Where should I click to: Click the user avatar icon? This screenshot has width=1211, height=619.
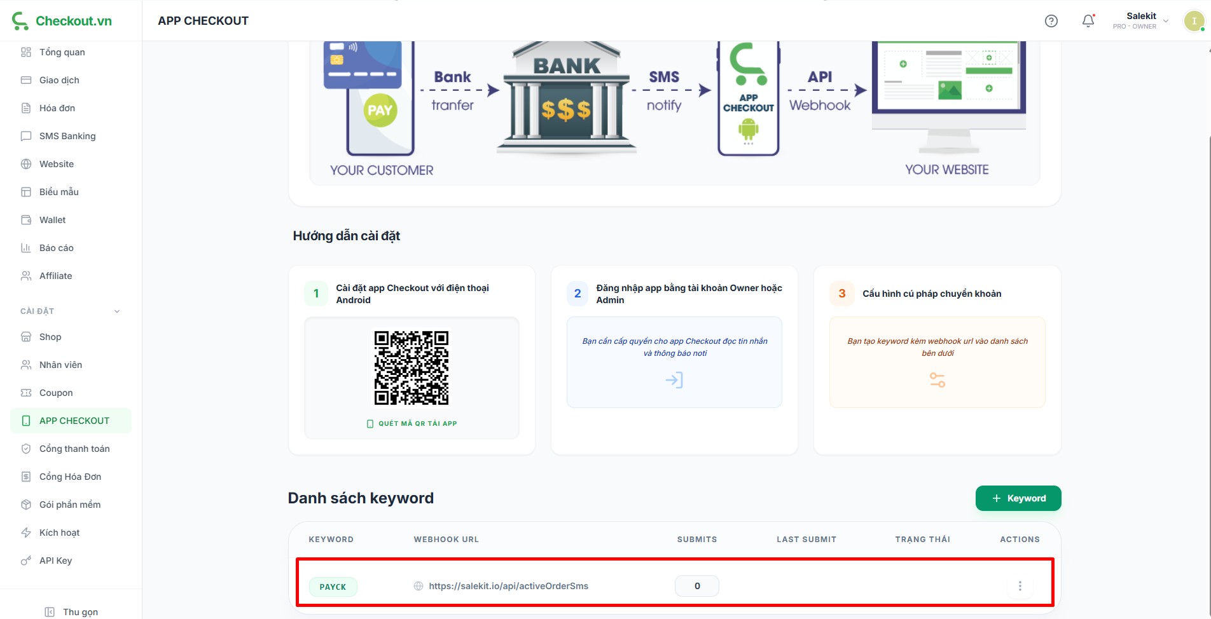(1194, 21)
